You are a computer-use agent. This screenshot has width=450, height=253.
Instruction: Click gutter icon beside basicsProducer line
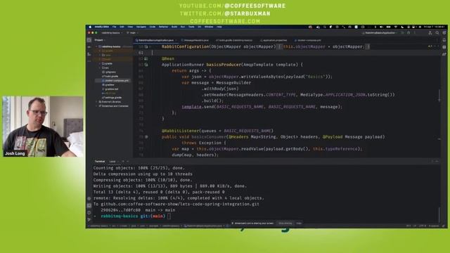pos(146,65)
